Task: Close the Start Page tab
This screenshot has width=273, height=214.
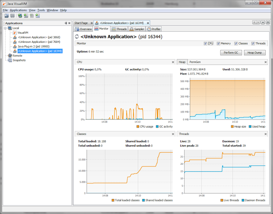Action: click(x=91, y=23)
